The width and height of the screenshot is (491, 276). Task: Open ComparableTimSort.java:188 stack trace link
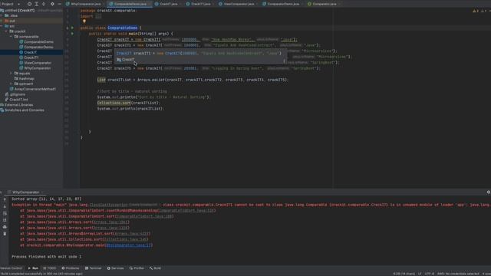(144, 216)
